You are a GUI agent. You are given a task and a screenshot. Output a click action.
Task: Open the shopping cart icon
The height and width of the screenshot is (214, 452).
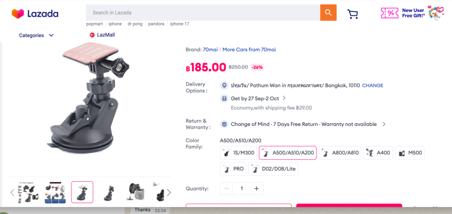353,14
